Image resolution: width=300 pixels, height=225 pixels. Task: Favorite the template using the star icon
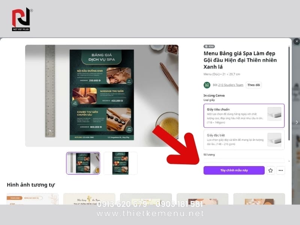[270, 170]
